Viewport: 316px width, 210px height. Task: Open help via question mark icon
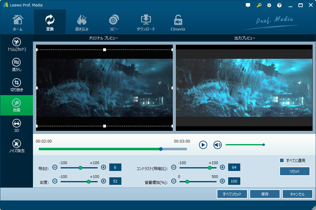coord(279,5)
